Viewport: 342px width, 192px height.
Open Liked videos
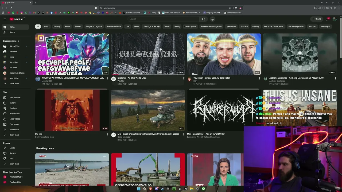tap(15, 119)
